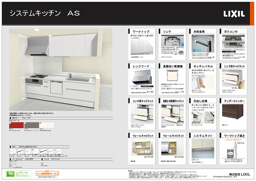Click the 株式会社 LIXIL footer text

click(x=239, y=174)
